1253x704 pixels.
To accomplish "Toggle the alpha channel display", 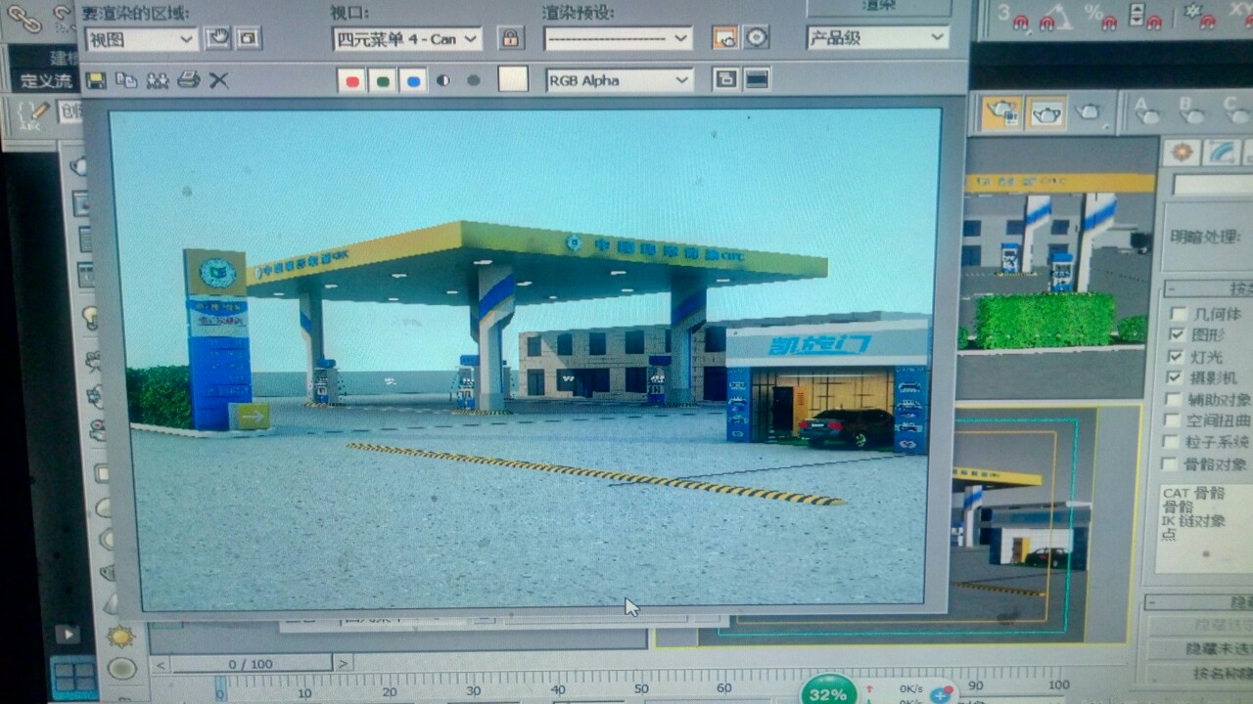I will tap(443, 80).
